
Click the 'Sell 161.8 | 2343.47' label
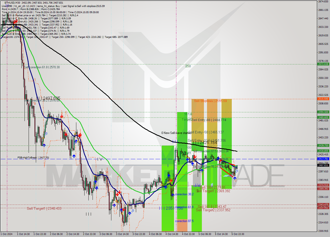coord(212,207)
